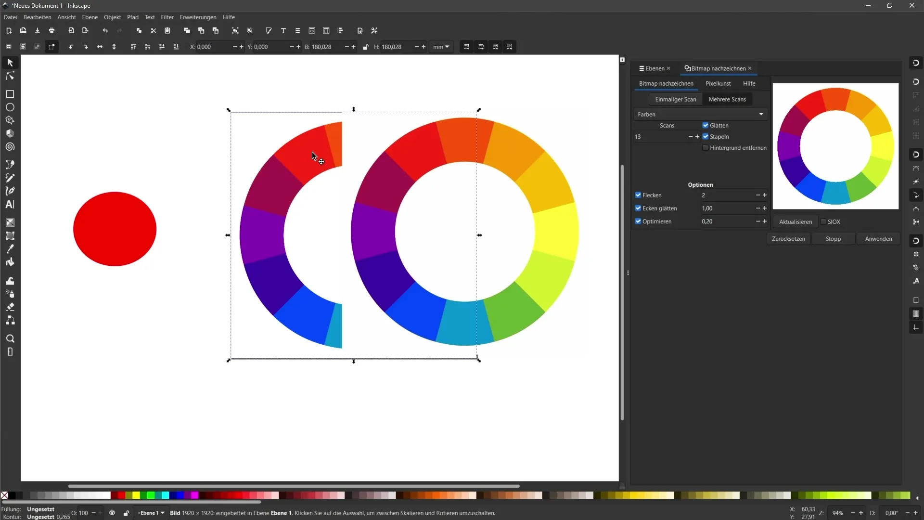The image size is (924, 520).
Task: Select the Text tool
Action: point(10,205)
